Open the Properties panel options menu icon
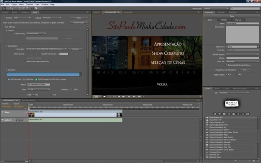This screenshot has height=163, width=261. click(257, 12)
